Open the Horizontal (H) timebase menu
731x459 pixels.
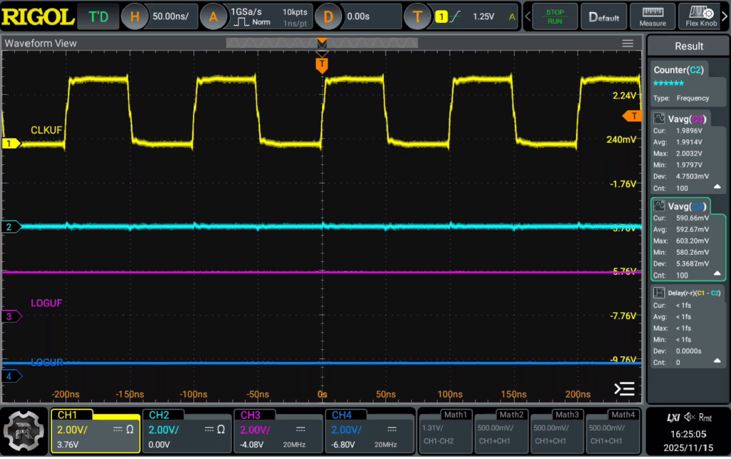point(134,17)
